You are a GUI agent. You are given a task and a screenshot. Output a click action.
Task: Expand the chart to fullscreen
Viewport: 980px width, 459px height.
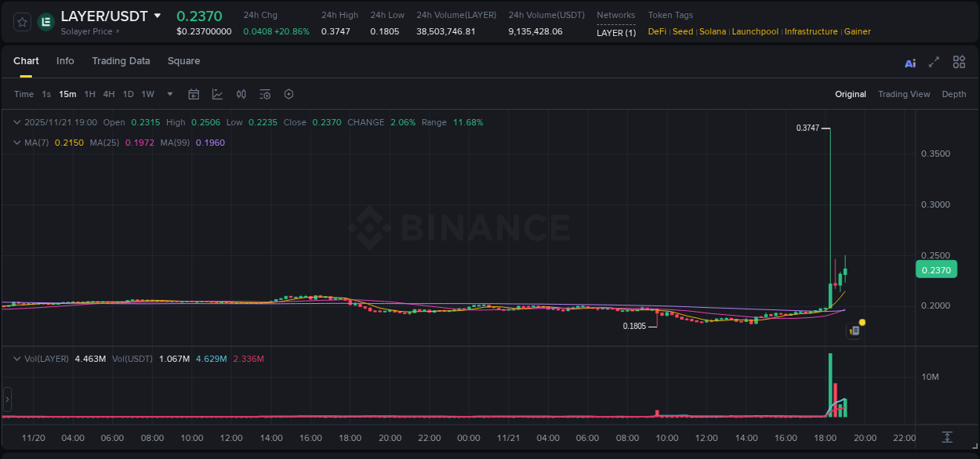click(933, 61)
